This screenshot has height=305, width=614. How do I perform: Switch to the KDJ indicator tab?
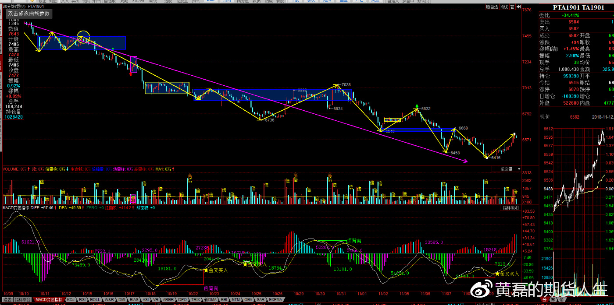71,300
